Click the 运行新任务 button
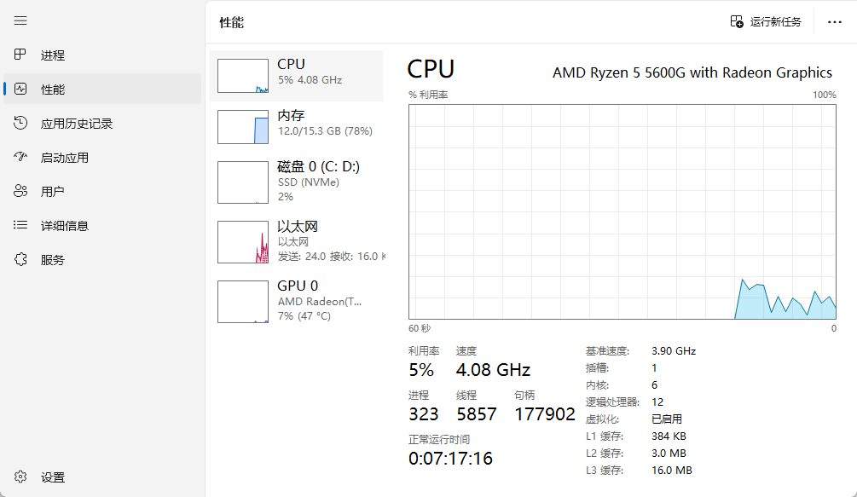This screenshot has width=857, height=497. [766, 22]
